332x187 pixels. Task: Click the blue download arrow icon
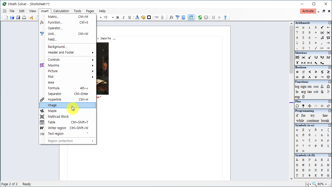(225, 17)
